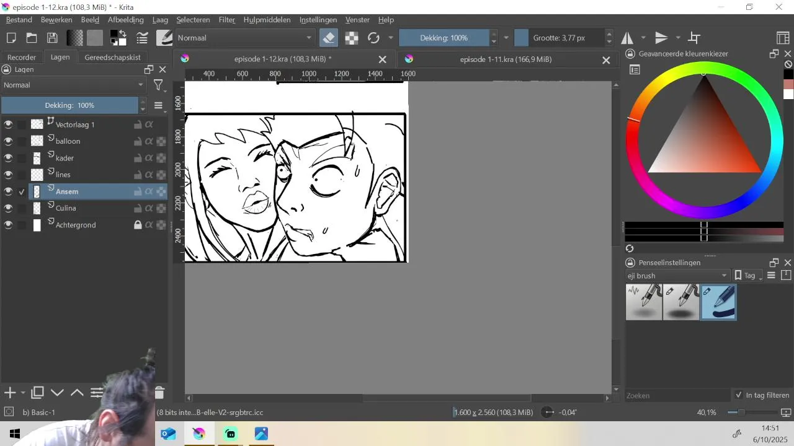Close the Lagen docker panel
This screenshot has width=794, height=446.
[163, 69]
